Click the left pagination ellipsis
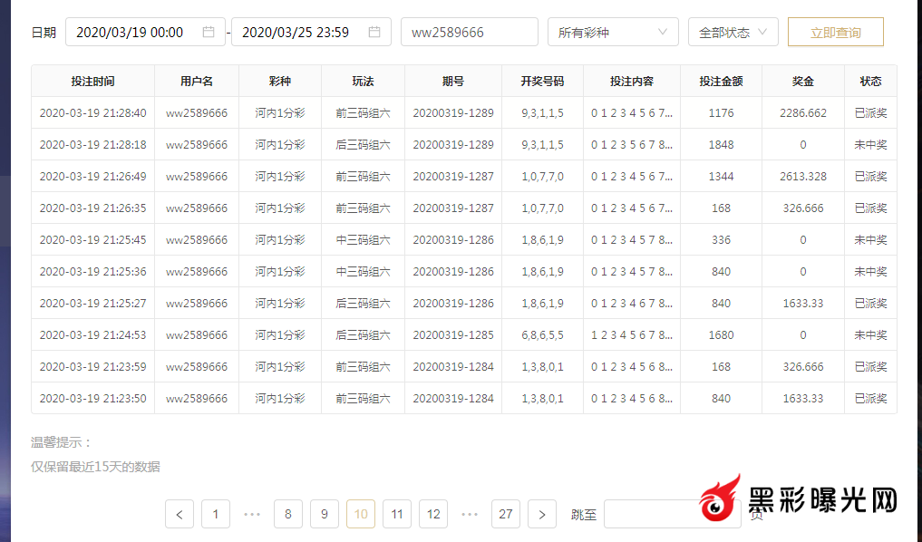The image size is (922, 542). 252,514
